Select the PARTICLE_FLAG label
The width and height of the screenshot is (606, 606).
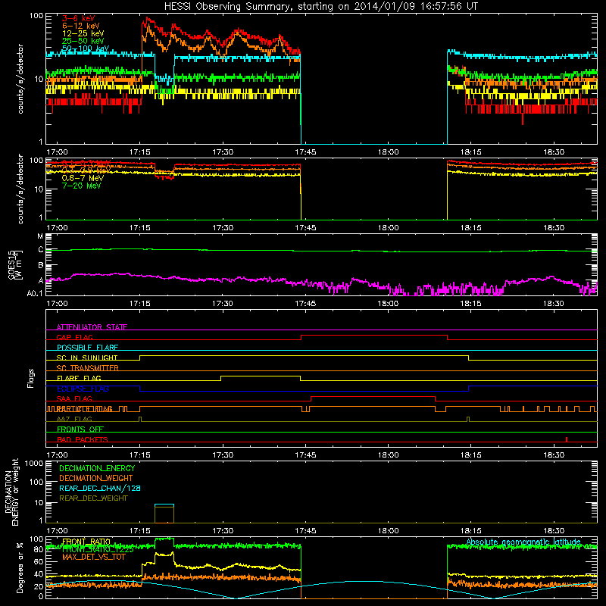(85, 409)
